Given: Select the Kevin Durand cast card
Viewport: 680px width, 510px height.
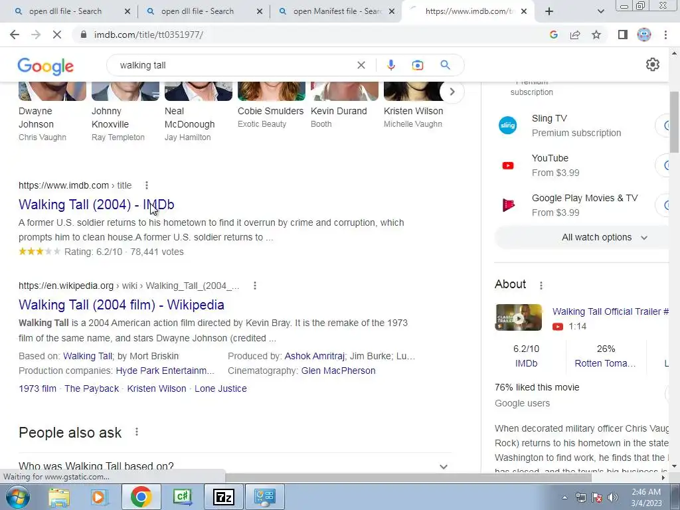Looking at the screenshot, I should [345, 106].
